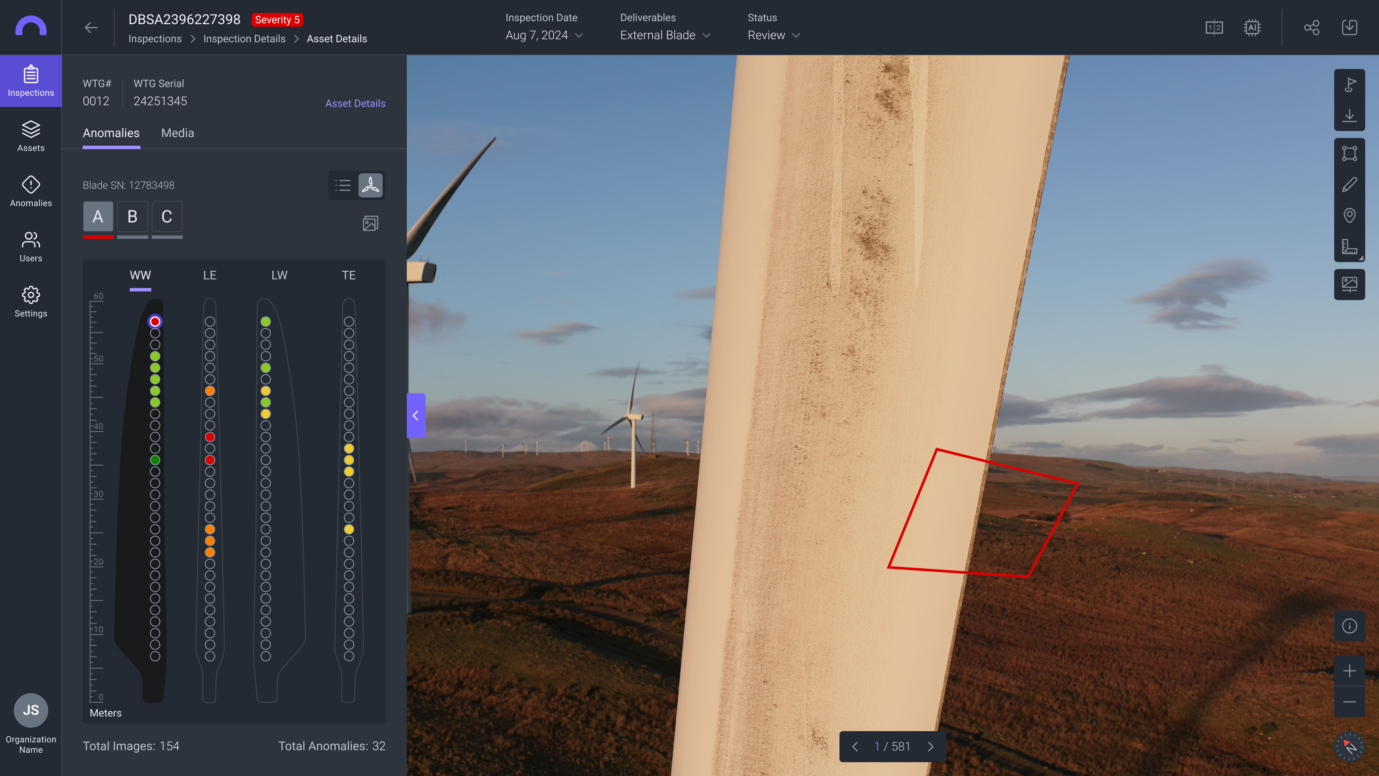Switch to anomaly list view
1379x776 pixels.
343,185
